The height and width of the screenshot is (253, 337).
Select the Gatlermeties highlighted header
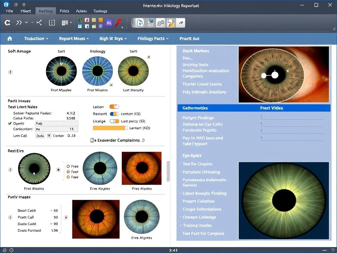pyautogui.click(x=195, y=108)
